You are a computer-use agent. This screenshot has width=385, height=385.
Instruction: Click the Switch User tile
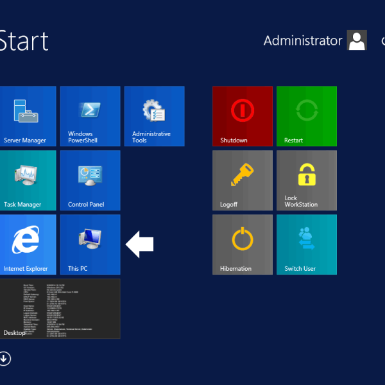(x=307, y=244)
